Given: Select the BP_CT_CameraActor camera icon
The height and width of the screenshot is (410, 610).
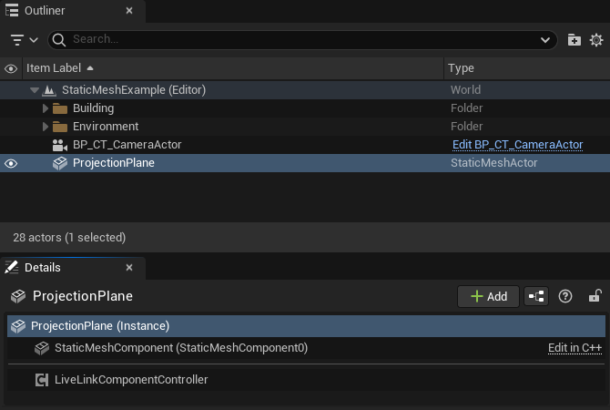Looking at the screenshot, I should click(60, 145).
